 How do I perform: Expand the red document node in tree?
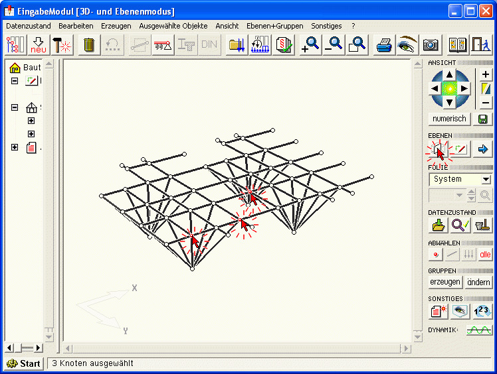[15, 147]
